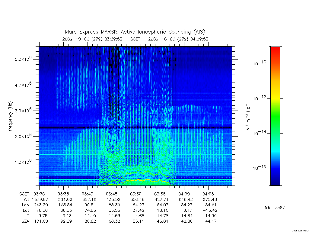Screen dimensions: 309x232
Task: Select the 1.0×10^6 frequency axis label
Action: click(23, 162)
